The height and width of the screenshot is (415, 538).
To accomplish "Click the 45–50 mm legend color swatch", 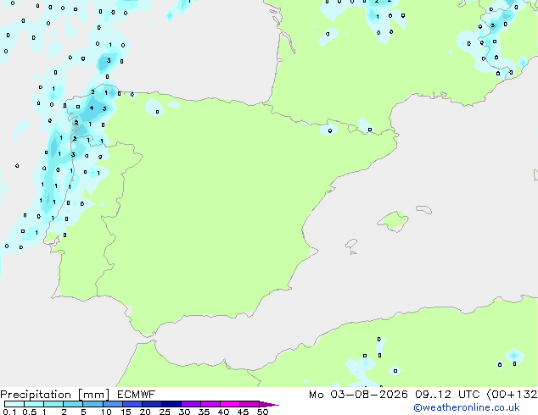I will (x=249, y=404).
